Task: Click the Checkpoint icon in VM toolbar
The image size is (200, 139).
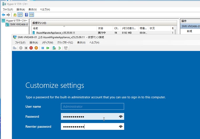Action: tap(54, 48)
